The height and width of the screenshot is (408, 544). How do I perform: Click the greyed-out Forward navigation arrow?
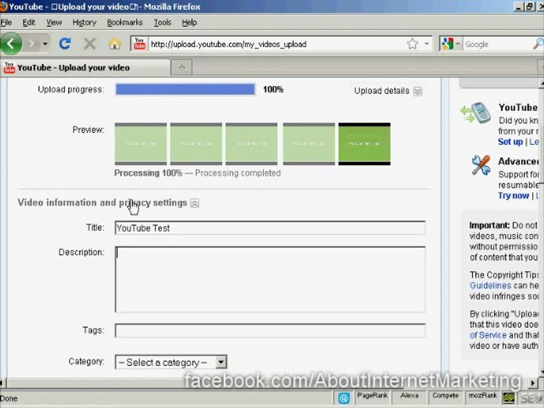(x=32, y=44)
